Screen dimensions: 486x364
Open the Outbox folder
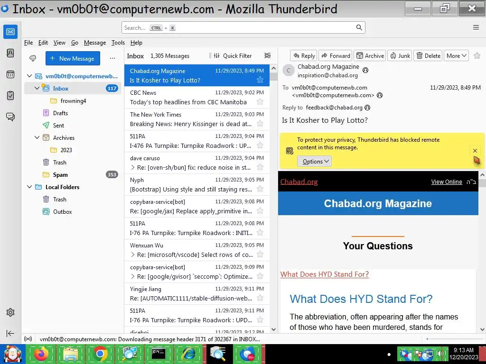[62, 212]
